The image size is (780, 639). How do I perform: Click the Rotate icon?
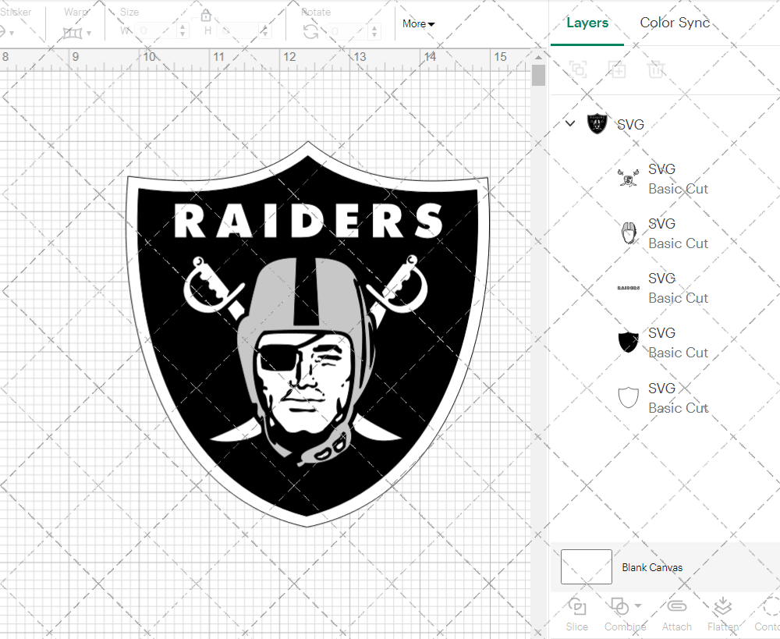click(x=311, y=32)
